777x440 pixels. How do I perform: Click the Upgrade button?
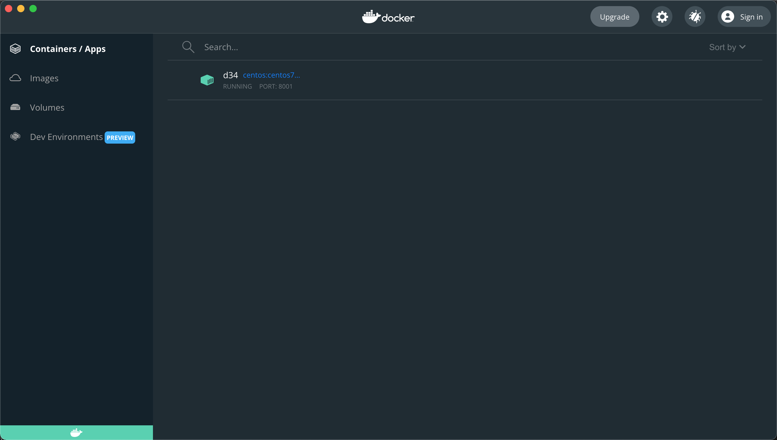[x=615, y=16]
